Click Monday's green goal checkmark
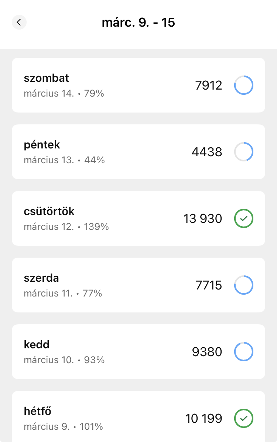The width and height of the screenshot is (277, 442). pos(244,418)
